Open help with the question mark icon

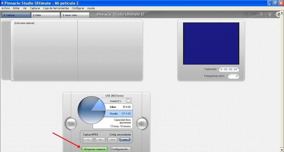pos(261,15)
